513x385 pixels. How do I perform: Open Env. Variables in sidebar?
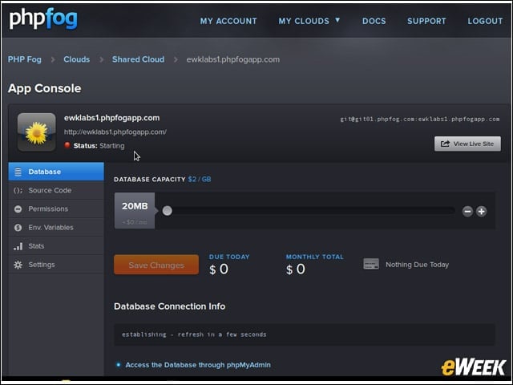coord(56,228)
